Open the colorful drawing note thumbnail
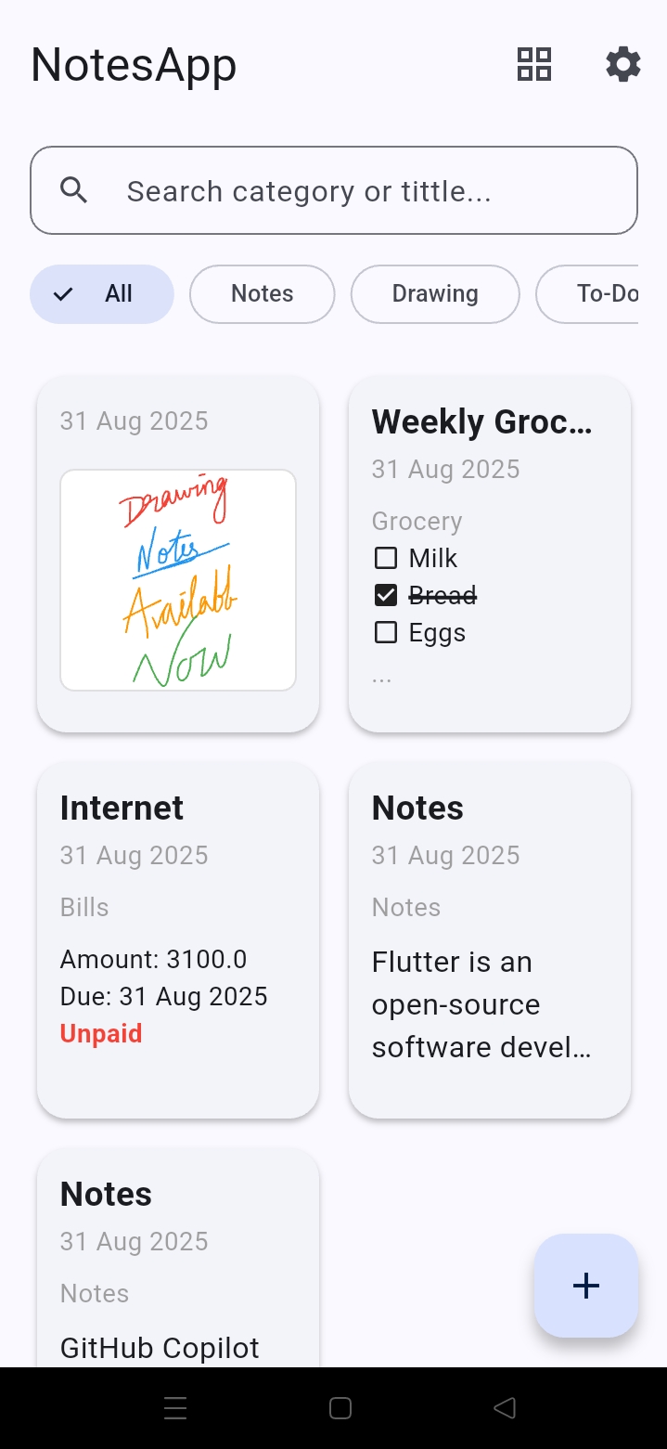667x1449 pixels. point(178,580)
